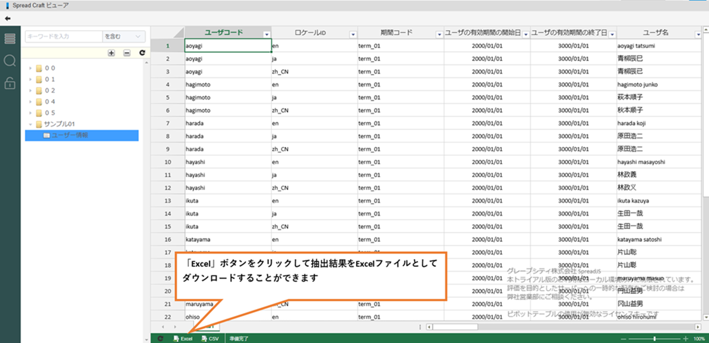Viewport: 709px width, 343px height.
Task: Export results using the CSV button
Action: (x=210, y=338)
